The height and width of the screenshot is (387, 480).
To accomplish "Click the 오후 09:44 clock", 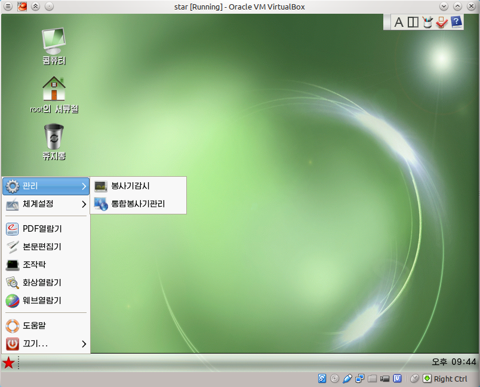I will point(454,362).
